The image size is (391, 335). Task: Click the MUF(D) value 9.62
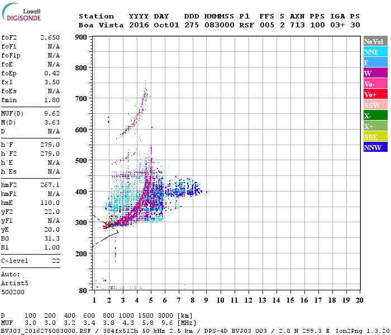tap(52, 113)
